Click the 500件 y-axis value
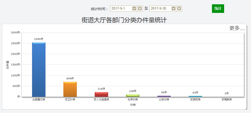The image size is (251, 113). (x=16, y=86)
